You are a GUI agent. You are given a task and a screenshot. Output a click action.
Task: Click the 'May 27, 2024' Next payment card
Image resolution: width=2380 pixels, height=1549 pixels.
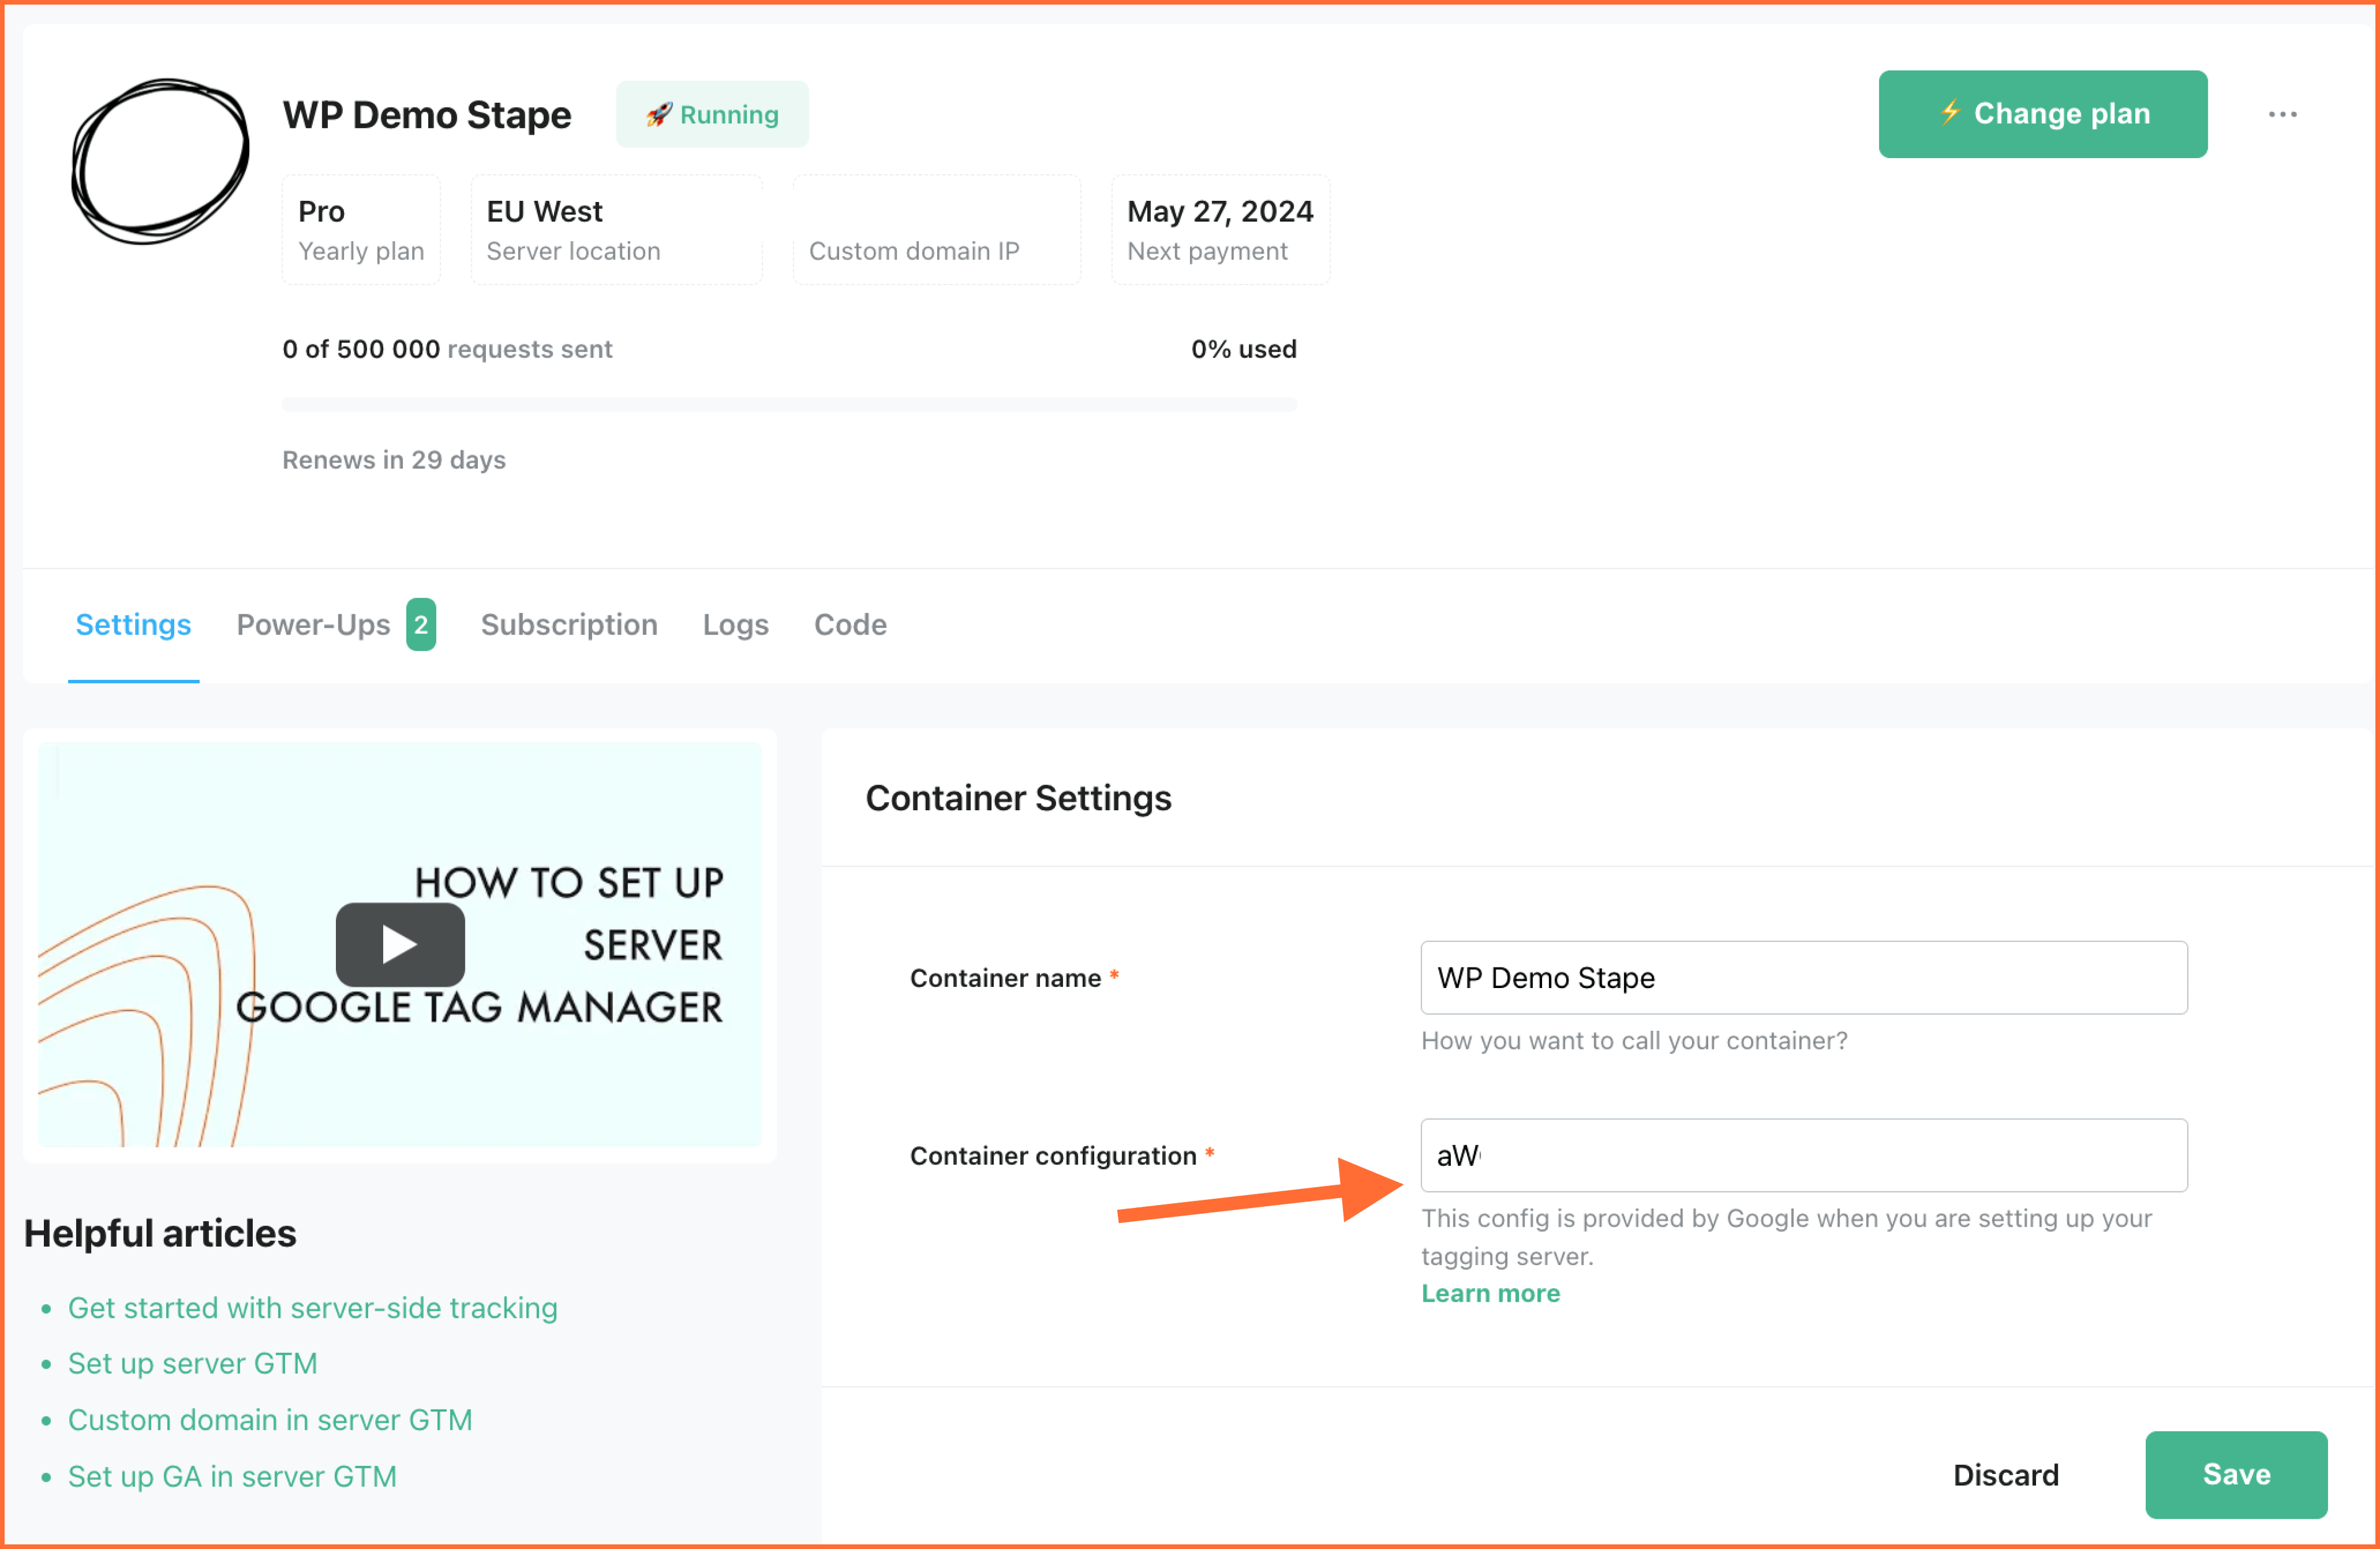click(x=1221, y=230)
